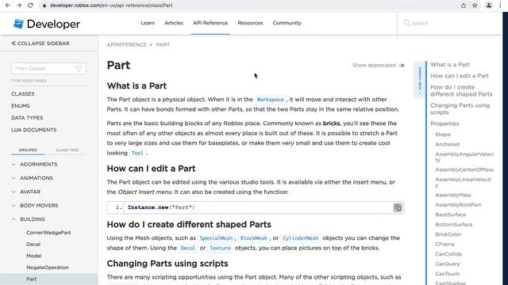Click the browser address bar URL
The width and height of the screenshot is (508, 285).
(111, 6)
